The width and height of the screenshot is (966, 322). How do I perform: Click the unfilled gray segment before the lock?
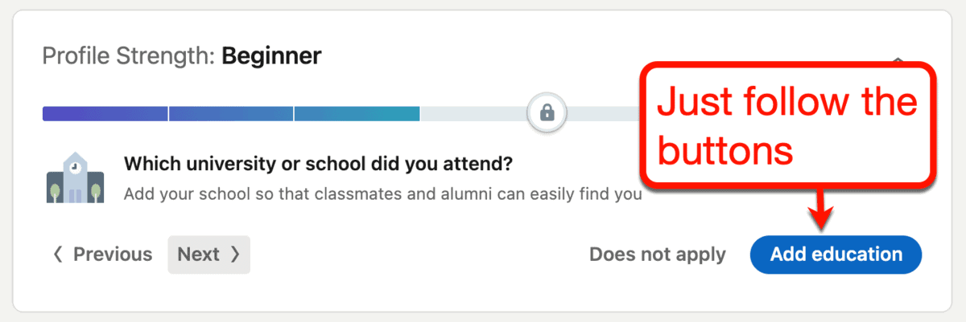tap(474, 113)
